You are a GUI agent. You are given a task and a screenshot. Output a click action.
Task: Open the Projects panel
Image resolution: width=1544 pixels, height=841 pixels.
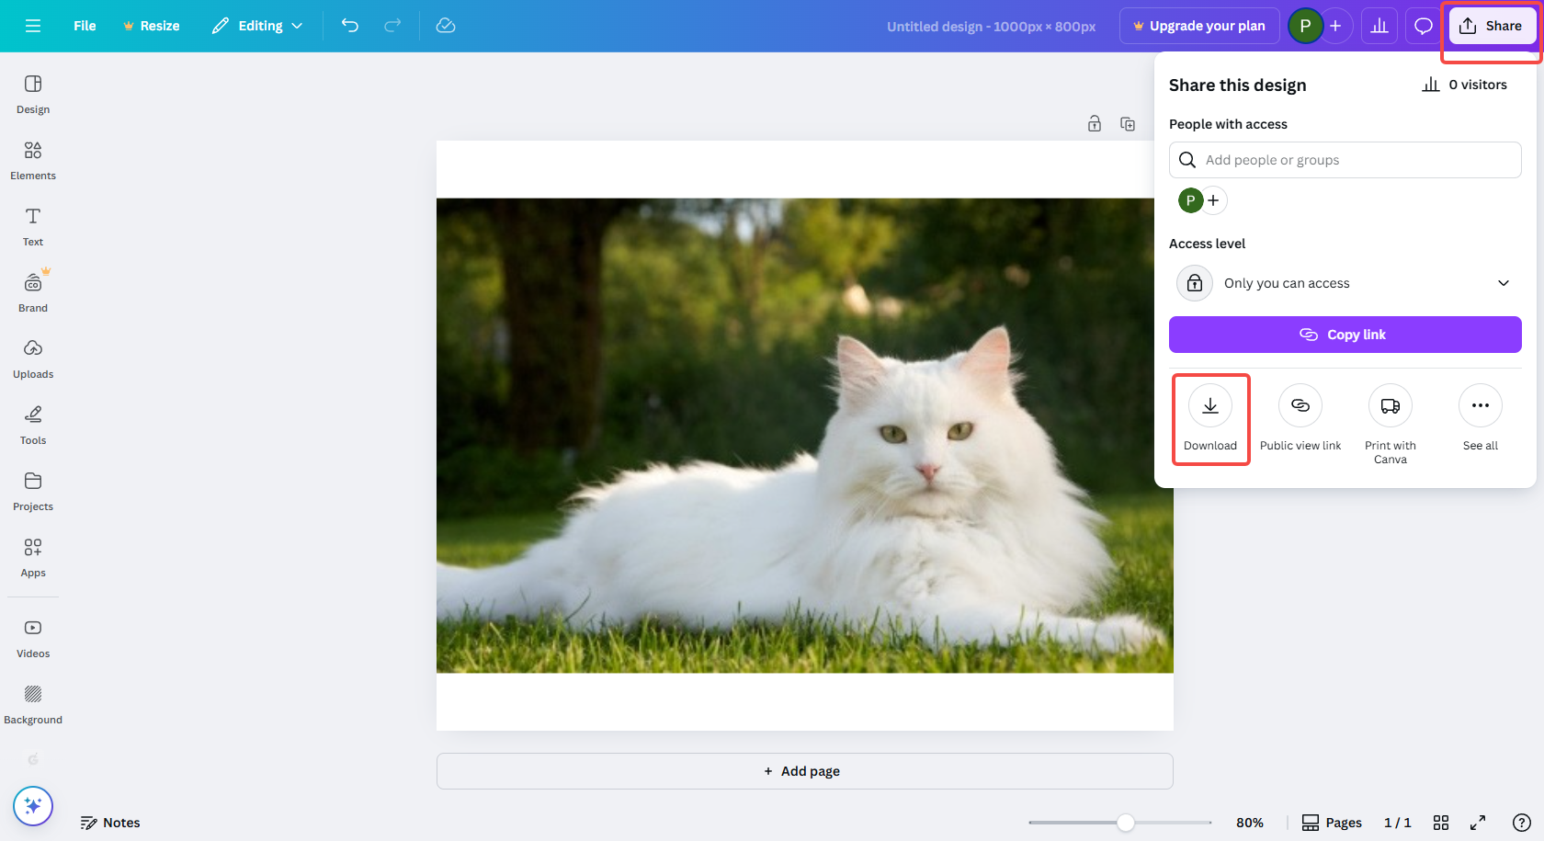[x=33, y=492]
